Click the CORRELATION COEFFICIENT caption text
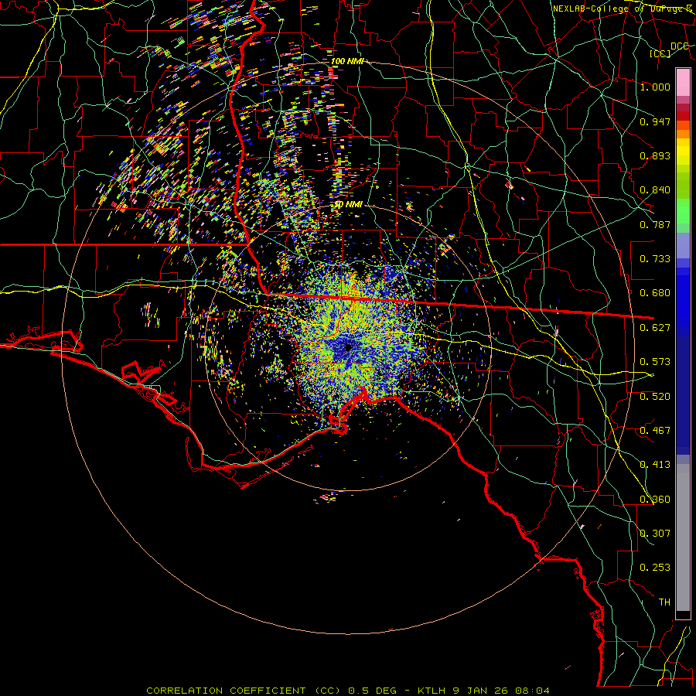 tap(226, 691)
